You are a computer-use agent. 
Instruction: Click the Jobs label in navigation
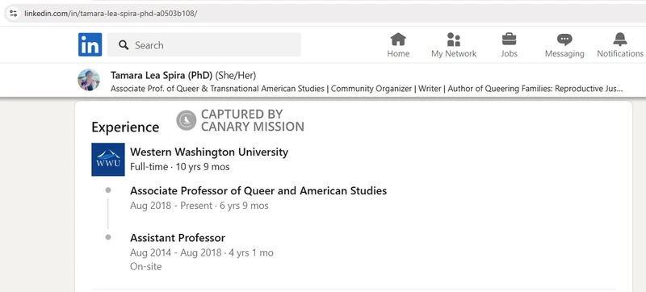pyautogui.click(x=509, y=53)
